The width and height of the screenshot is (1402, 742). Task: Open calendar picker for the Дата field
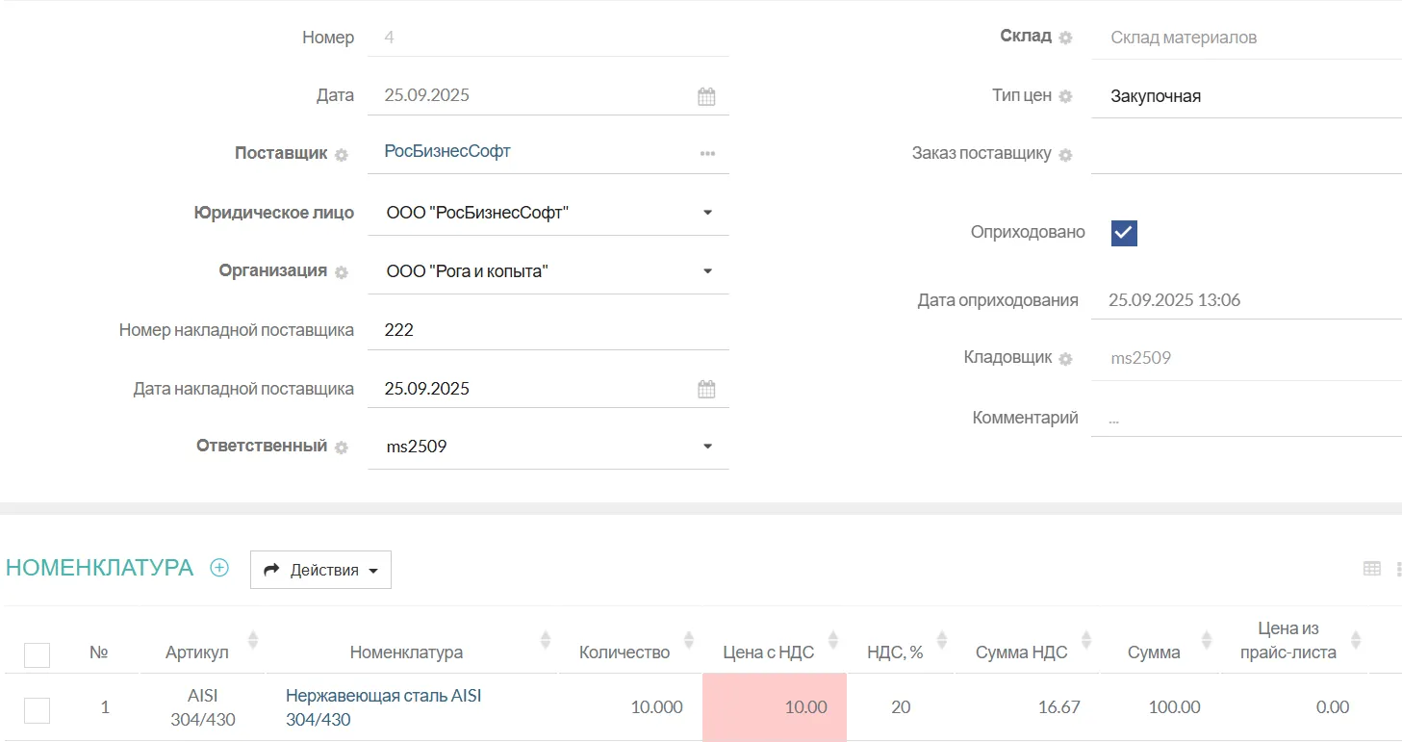706,96
